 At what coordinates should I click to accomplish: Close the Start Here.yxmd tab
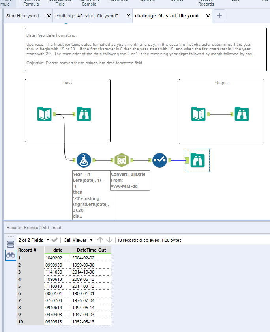pyautogui.click(x=49, y=16)
